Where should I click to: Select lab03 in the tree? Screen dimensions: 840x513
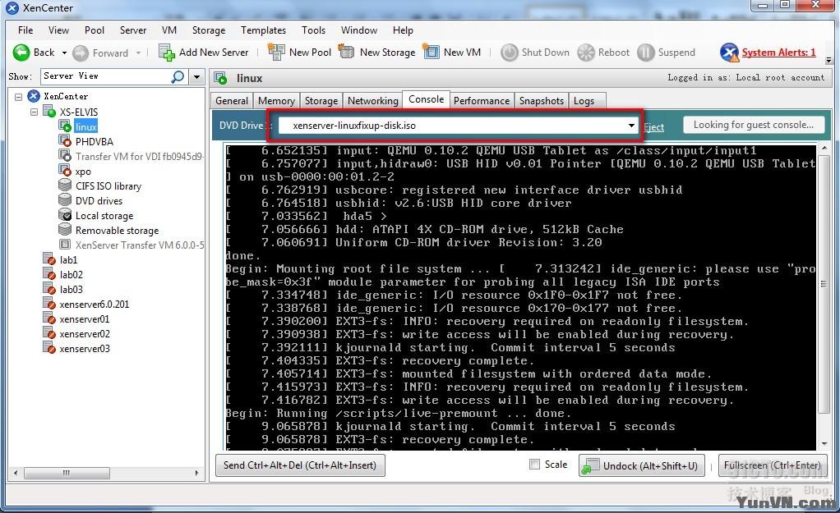coord(71,290)
